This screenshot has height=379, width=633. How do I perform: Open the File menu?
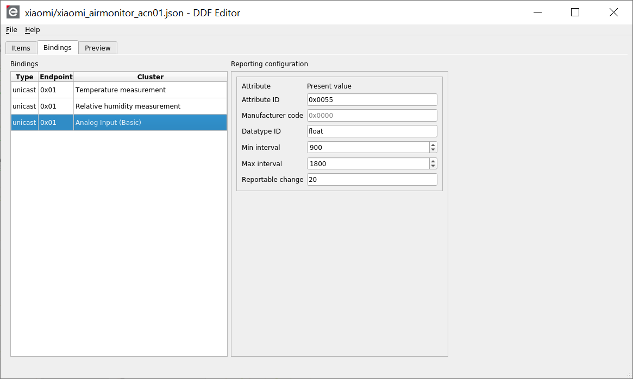(11, 30)
